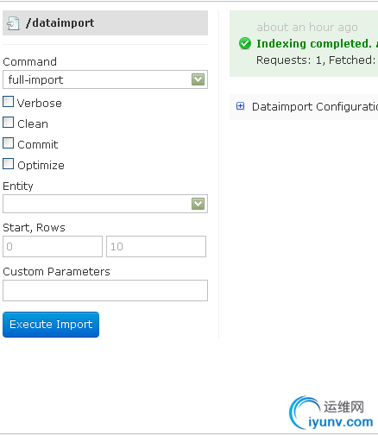The width and height of the screenshot is (378, 436).
Task: Click the green indexing completed checkmark icon
Action: pos(245,43)
